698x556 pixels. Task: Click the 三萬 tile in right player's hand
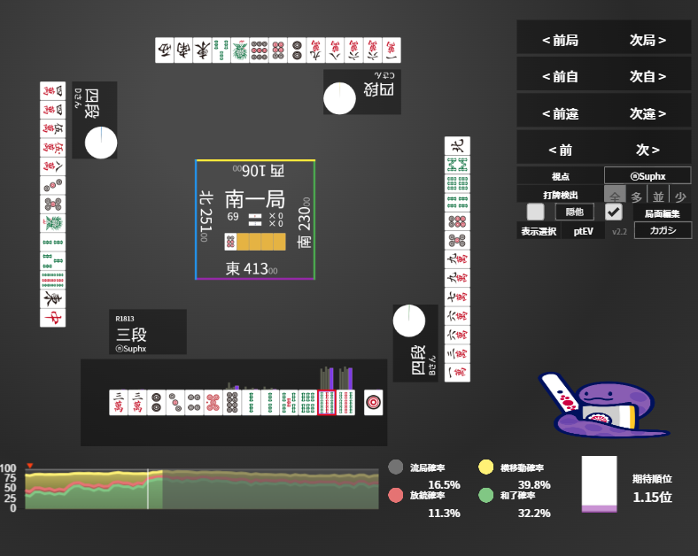click(457, 353)
